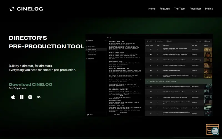Open the Home nav link

(x=152, y=9)
